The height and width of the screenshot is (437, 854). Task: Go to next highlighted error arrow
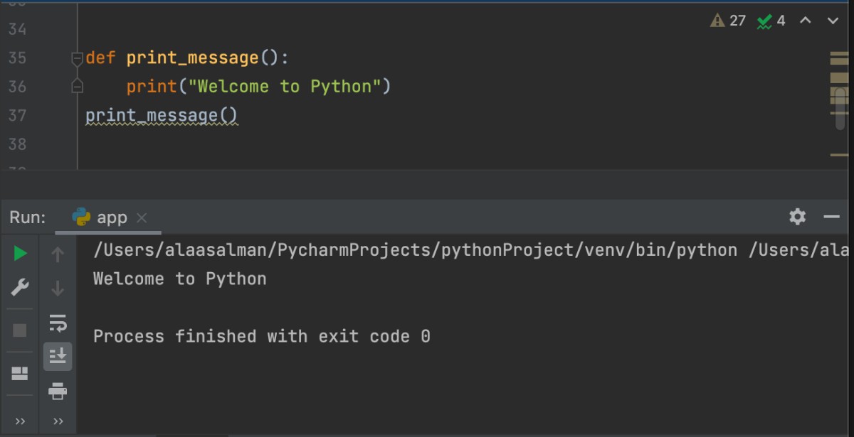click(x=833, y=21)
